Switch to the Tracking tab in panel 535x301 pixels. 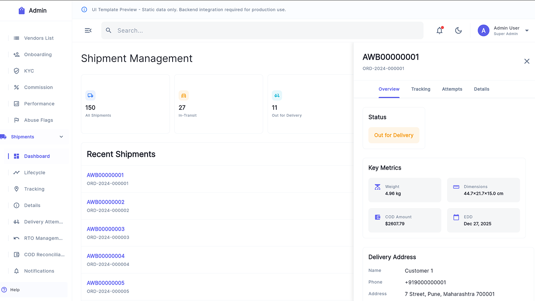tap(421, 89)
